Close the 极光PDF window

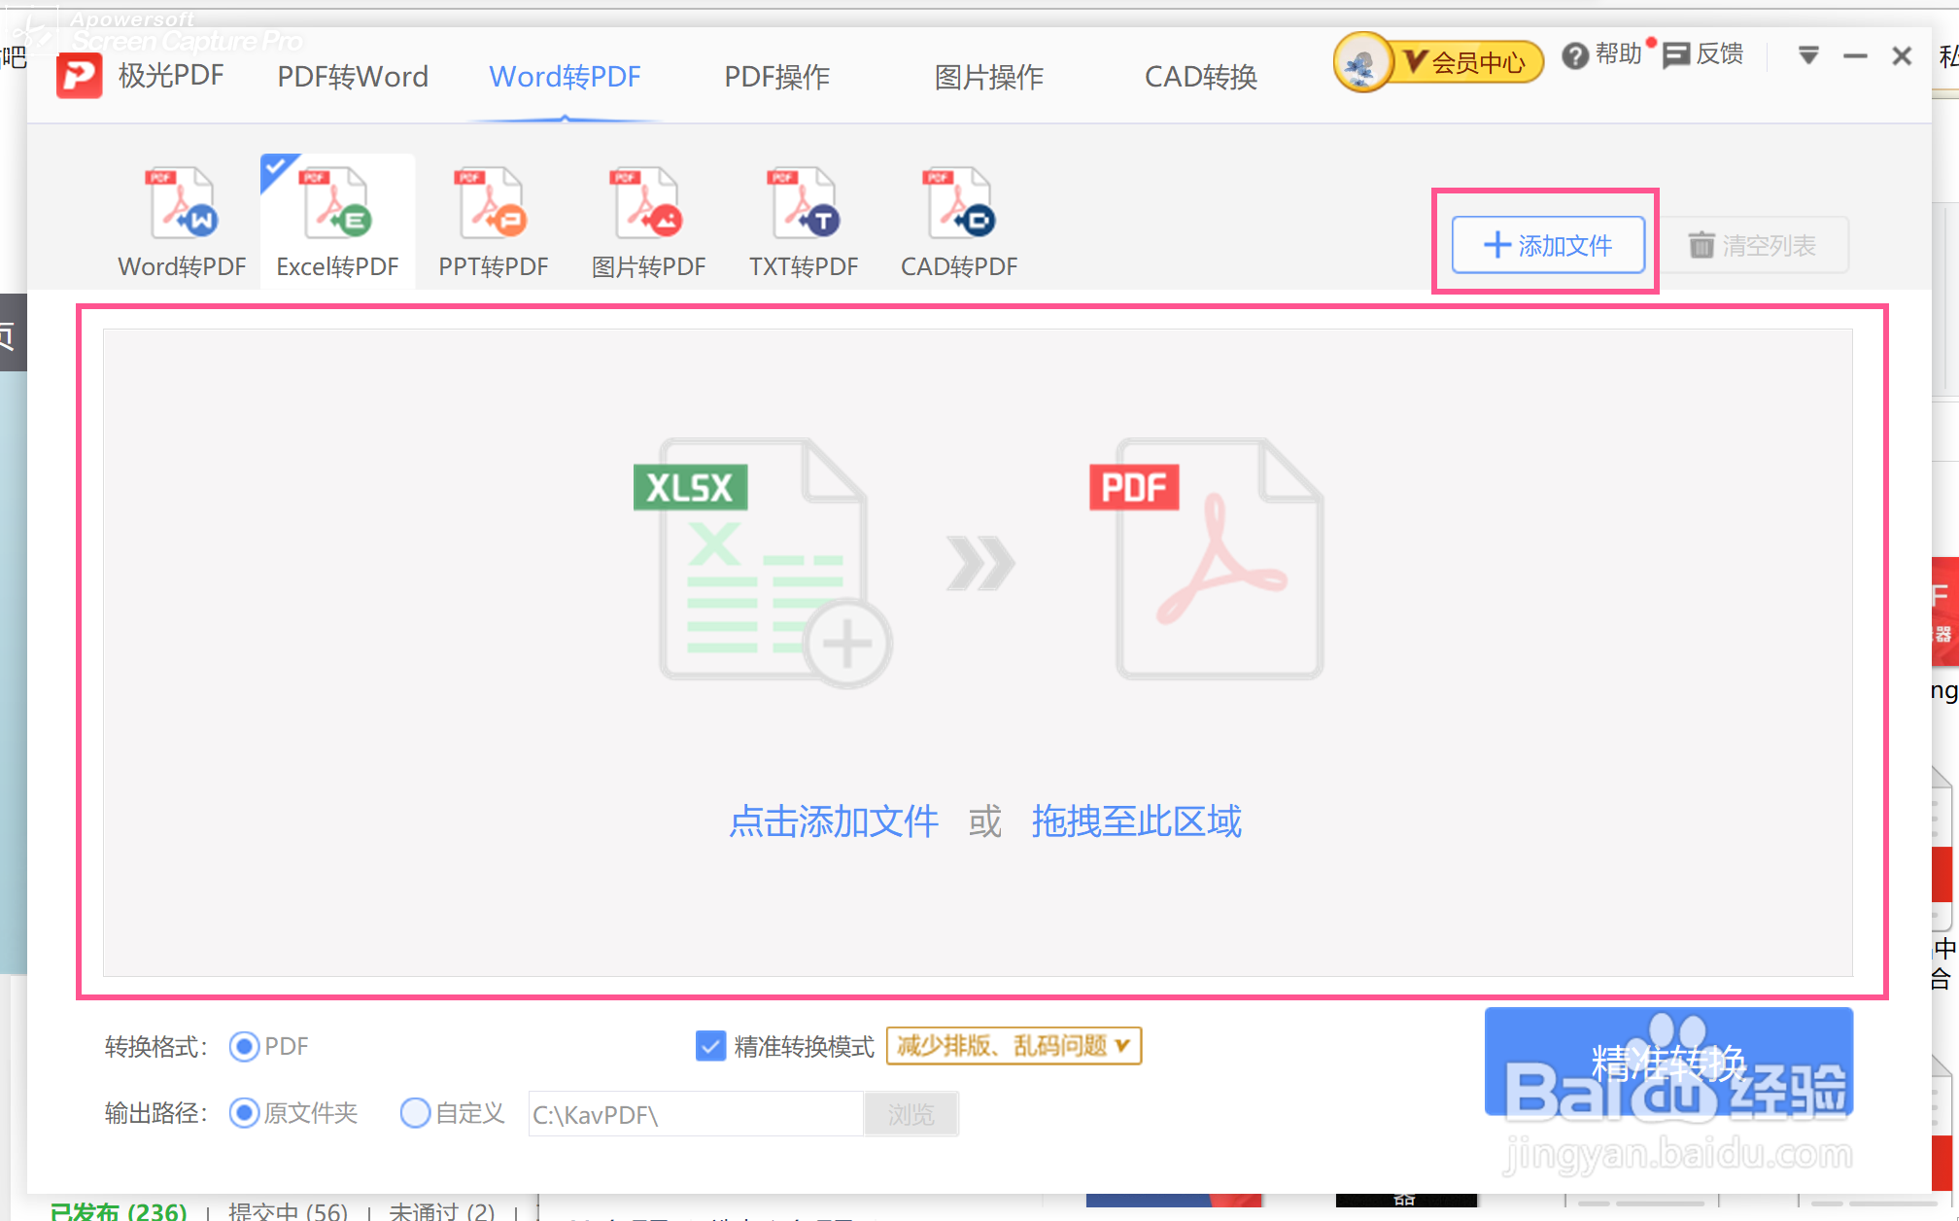pos(1902,56)
